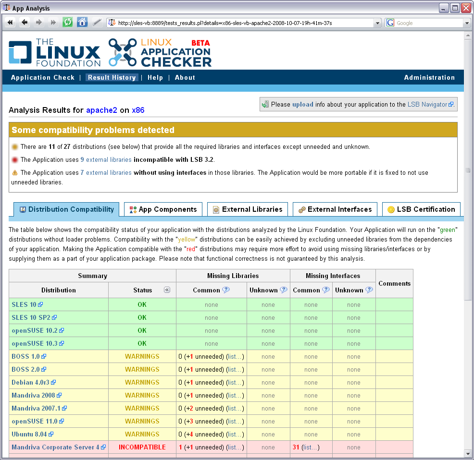Image resolution: width=474 pixels, height=460 pixels.
Task: Click the x86 architecture link
Action: click(138, 110)
